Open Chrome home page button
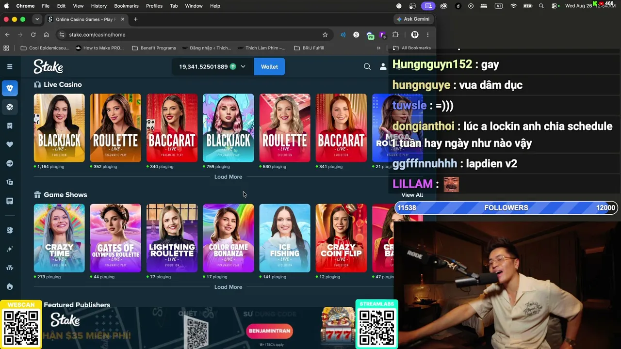The height and width of the screenshot is (349, 621). 46,35
